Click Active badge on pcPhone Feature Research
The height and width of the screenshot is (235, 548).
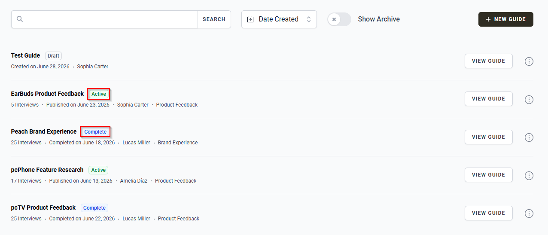(98, 170)
